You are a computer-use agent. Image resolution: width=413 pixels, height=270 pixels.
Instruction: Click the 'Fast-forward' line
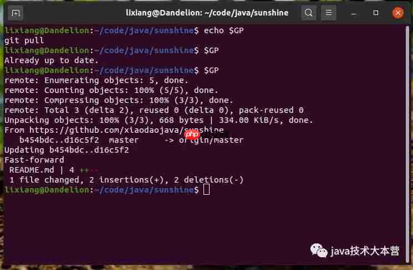34,160
